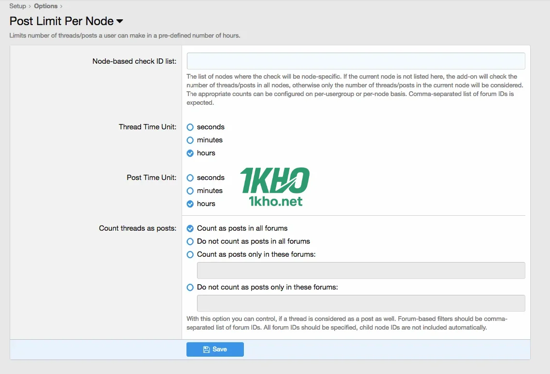Screen dimensions: 550x374
Task: Open the Options breadcrumb link
Action: click(x=45, y=6)
